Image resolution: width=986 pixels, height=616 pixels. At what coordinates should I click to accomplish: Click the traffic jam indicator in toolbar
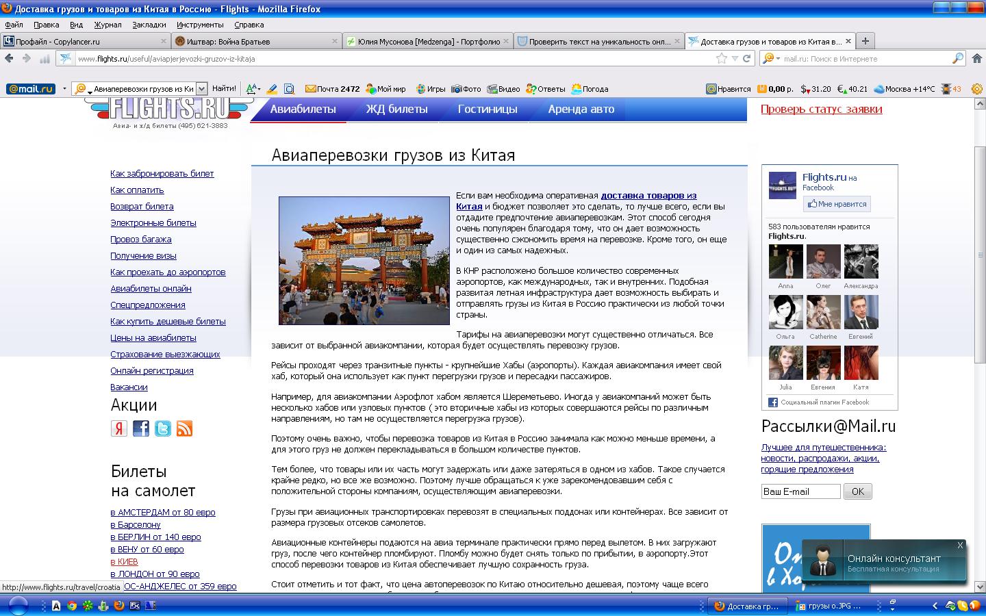click(x=951, y=89)
